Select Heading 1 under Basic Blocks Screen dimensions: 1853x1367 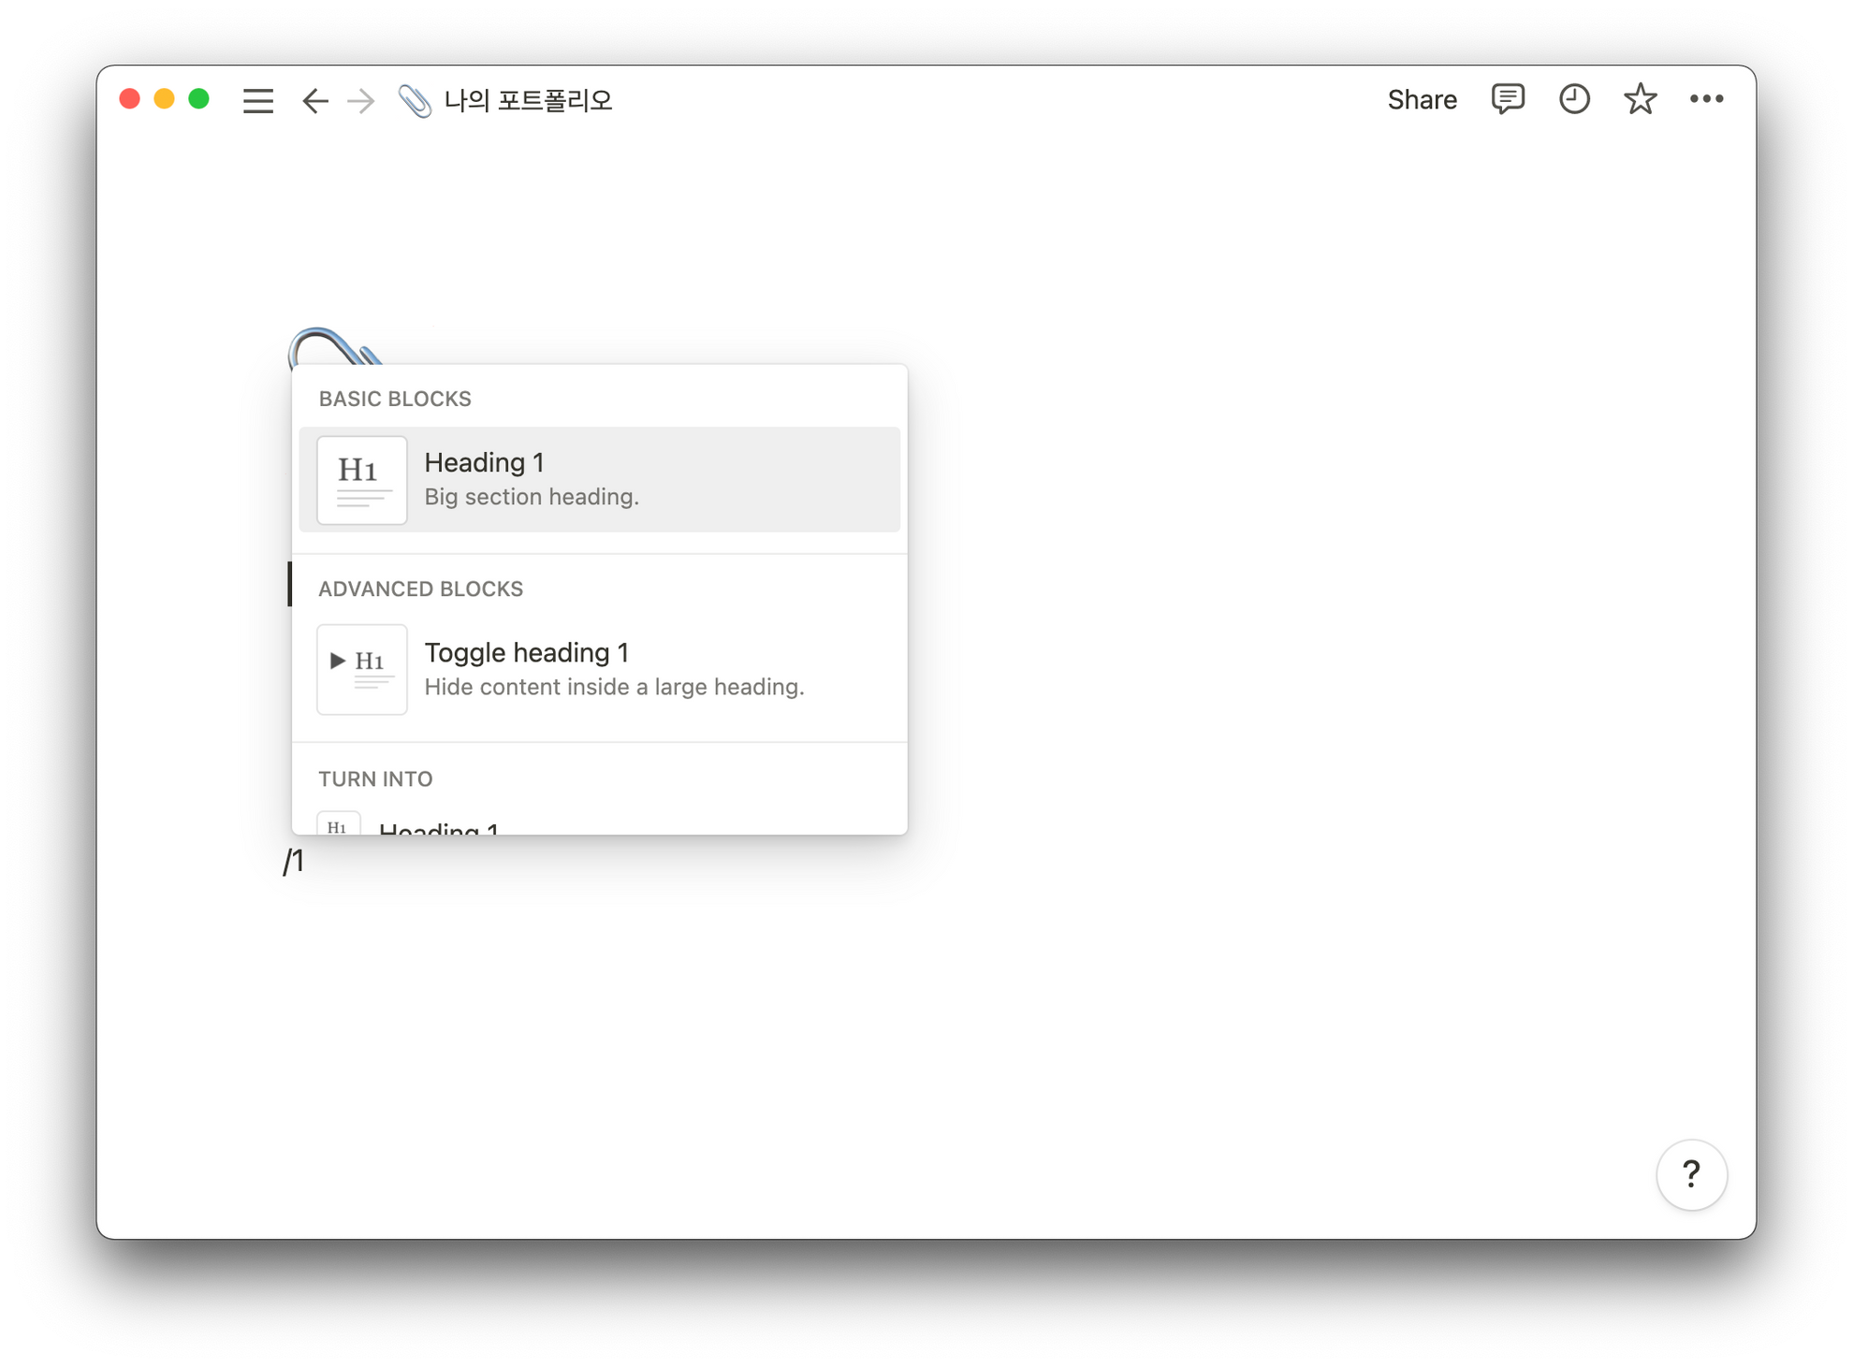pyautogui.click(x=599, y=479)
